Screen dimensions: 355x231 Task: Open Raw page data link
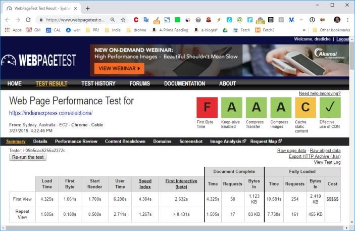(x=291, y=150)
